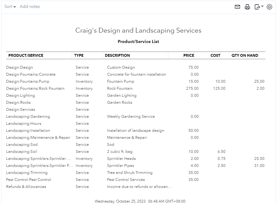Click the PRICE column header

[188, 56]
